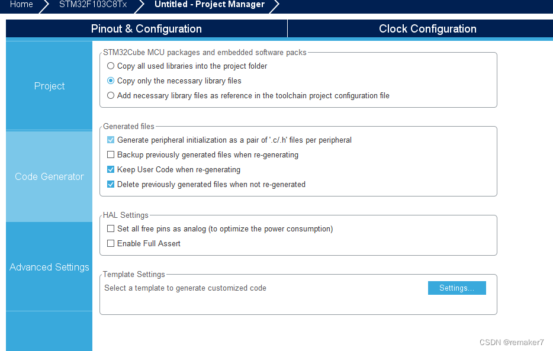Open the STM32F103C8Tx breadcrumb

click(93, 5)
